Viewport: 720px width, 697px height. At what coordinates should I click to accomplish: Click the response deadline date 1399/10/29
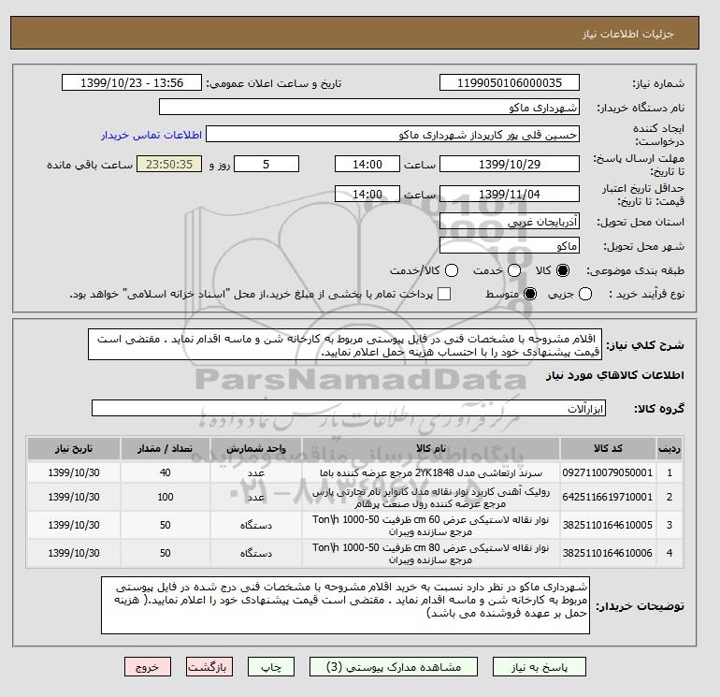[x=510, y=164]
